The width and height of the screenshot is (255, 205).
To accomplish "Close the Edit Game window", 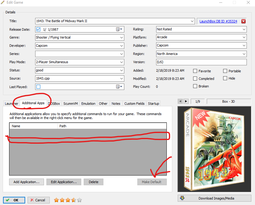I will pyautogui.click(x=248, y=2).
